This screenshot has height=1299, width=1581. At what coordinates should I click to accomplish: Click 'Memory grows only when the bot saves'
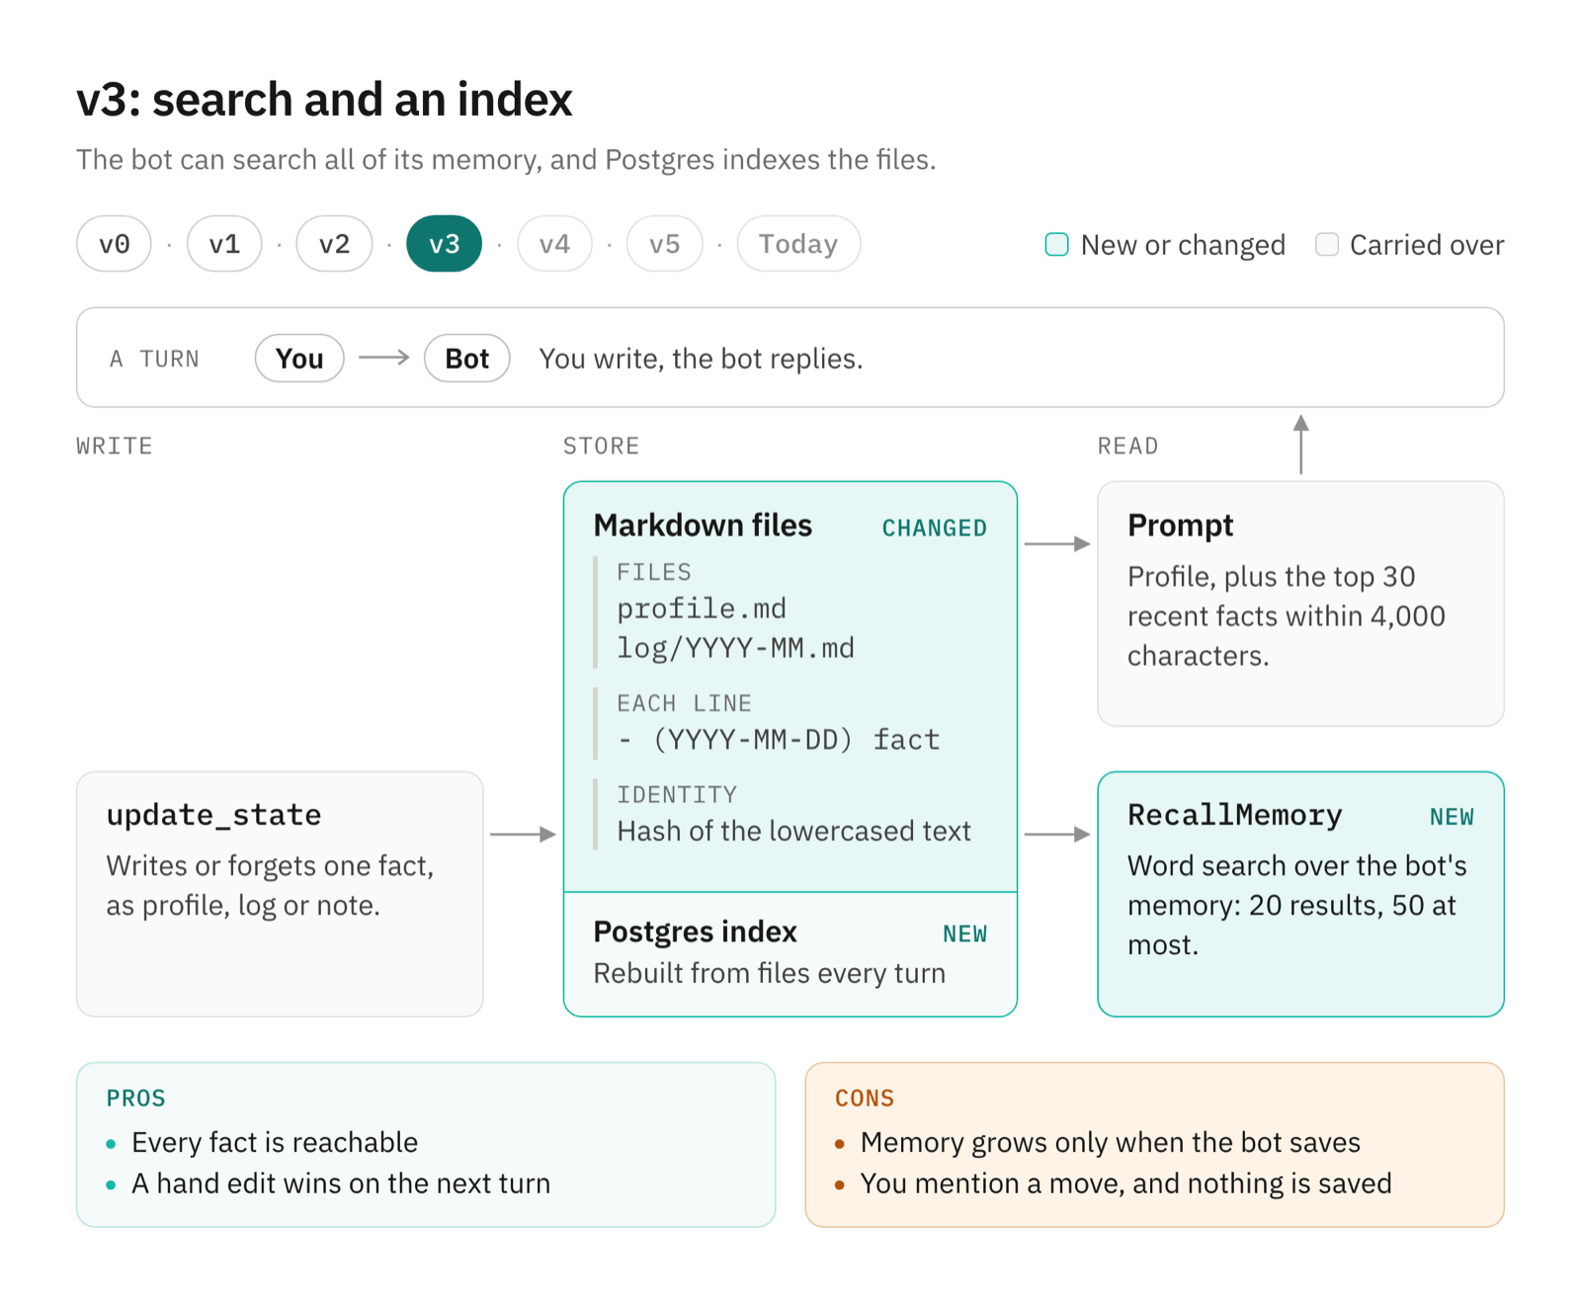coord(1111,1143)
